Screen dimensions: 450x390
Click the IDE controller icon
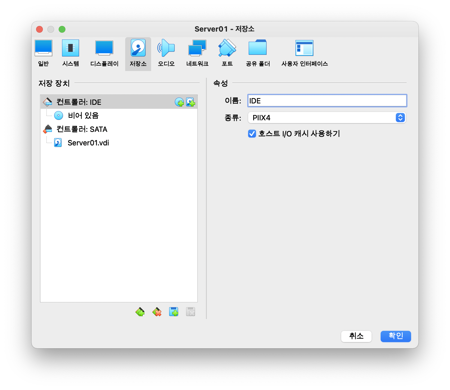(47, 102)
